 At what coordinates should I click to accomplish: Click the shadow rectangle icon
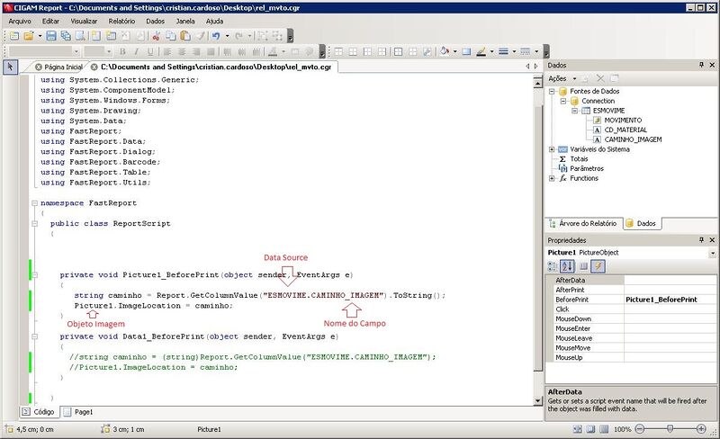(466, 51)
